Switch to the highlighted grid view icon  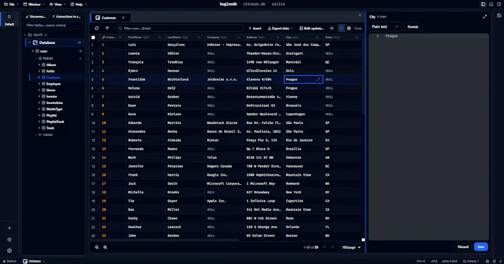341,28
